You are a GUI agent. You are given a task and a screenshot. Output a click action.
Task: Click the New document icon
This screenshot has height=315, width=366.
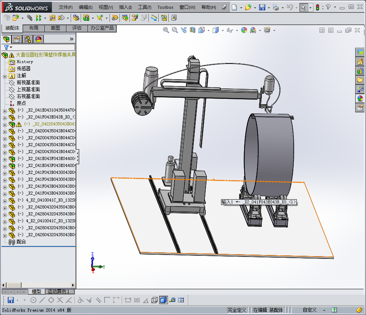[x=235, y=7]
